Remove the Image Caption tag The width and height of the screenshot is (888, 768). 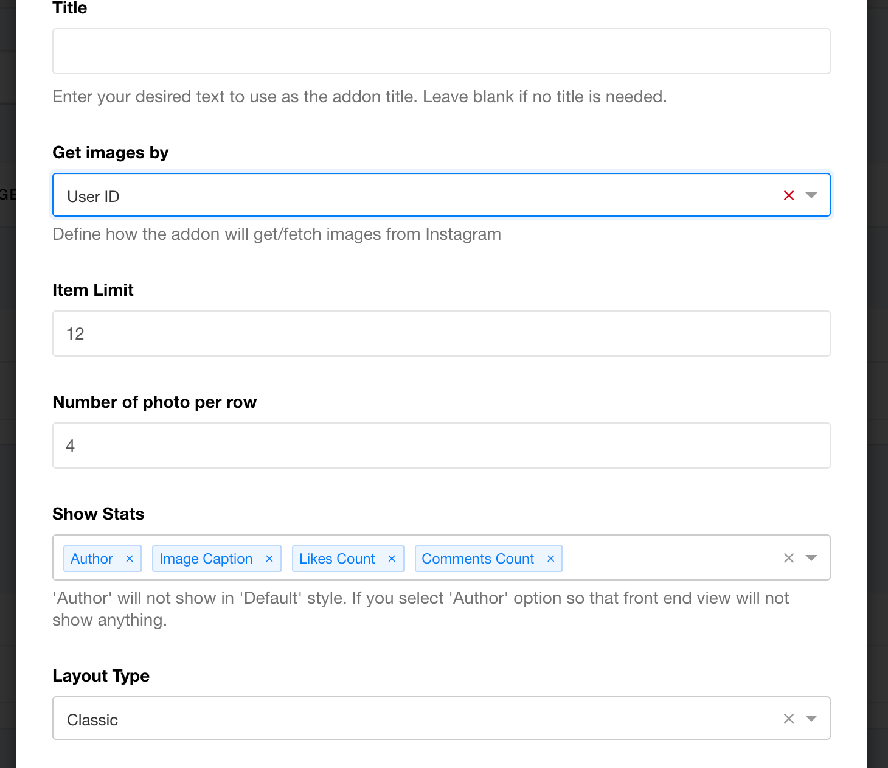269,558
